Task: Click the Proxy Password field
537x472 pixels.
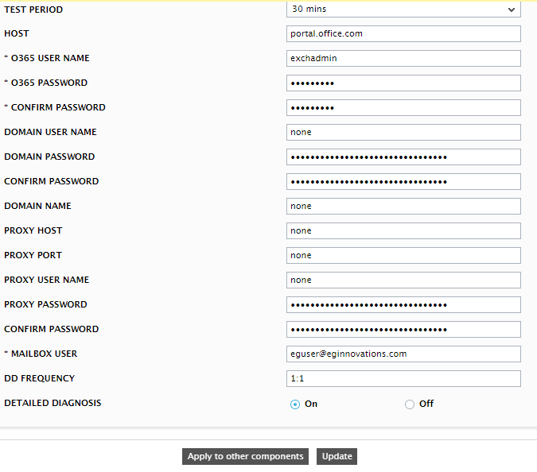Action: click(x=403, y=305)
